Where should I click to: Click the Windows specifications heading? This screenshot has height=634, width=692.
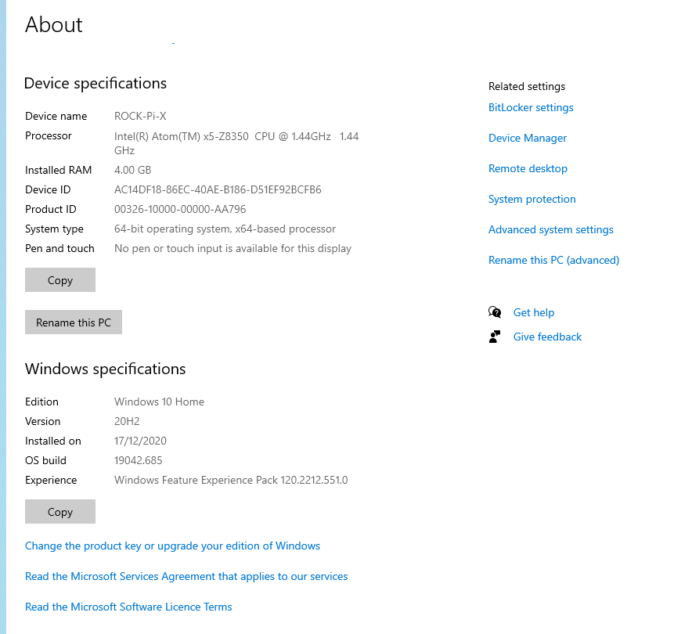[105, 369]
